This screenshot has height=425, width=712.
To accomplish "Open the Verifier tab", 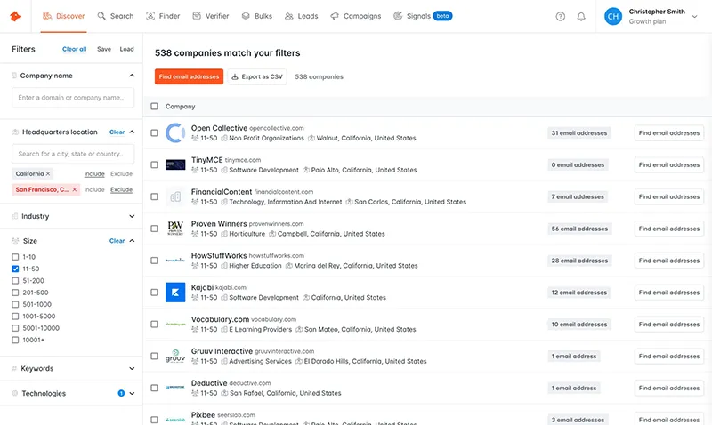I will tap(211, 16).
